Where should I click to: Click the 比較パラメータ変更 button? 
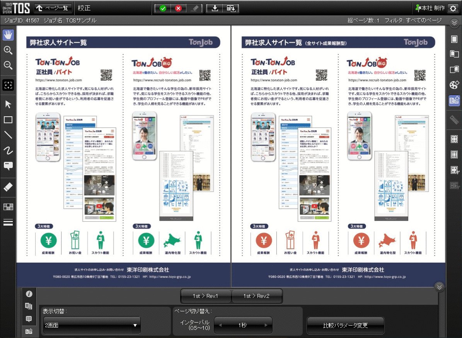(345, 325)
